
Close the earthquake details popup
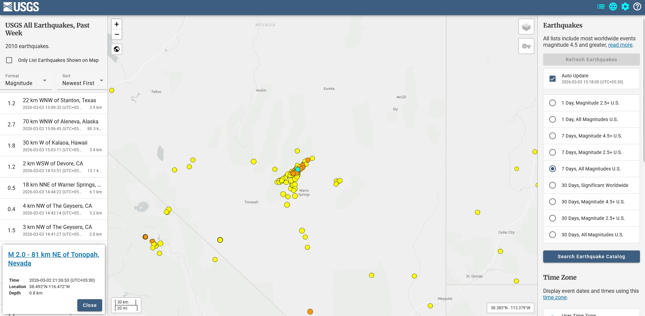(x=90, y=305)
